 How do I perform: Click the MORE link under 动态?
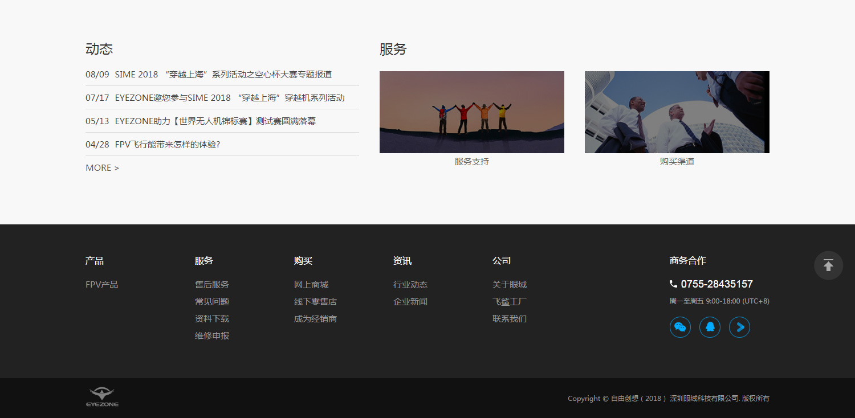[x=101, y=167]
